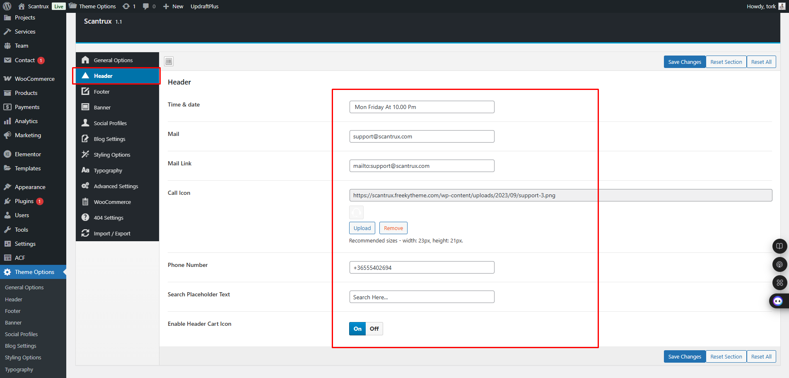The height and width of the screenshot is (378, 789).
Task: Click the WordPress logo icon
Action: [x=7, y=6]
